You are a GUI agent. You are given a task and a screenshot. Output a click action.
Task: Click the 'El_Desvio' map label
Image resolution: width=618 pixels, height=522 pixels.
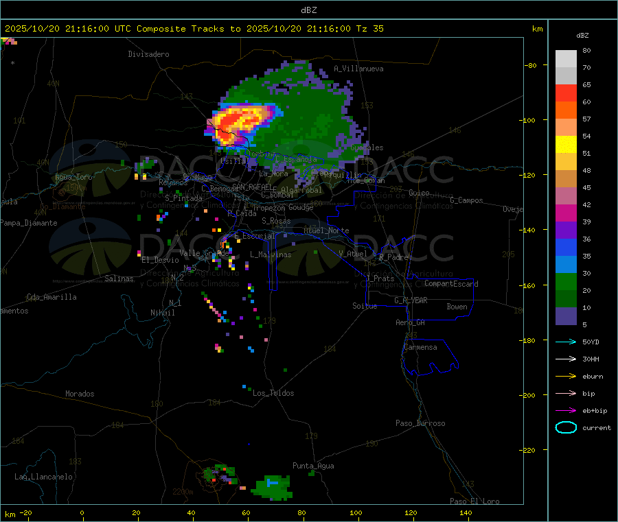pyautogui.click(x=161, y=260)
